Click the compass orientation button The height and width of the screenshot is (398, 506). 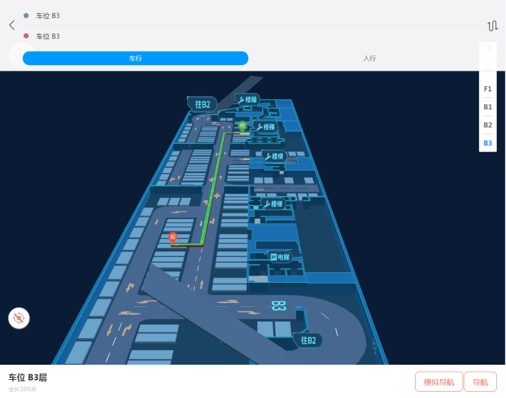pos(19,318)
